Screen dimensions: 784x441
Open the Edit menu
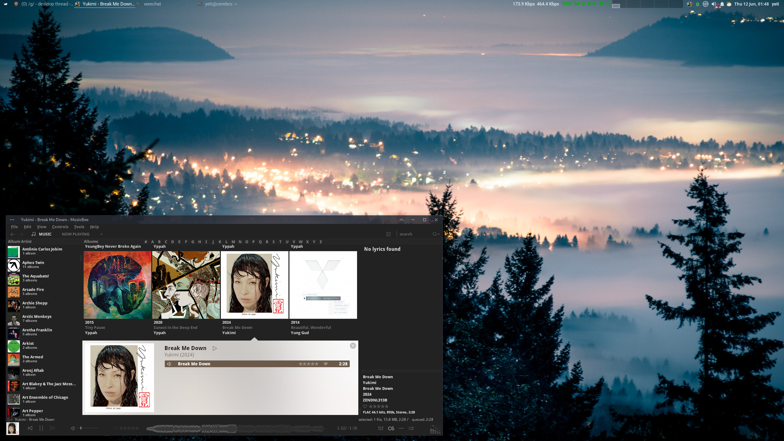pos(28,227)
